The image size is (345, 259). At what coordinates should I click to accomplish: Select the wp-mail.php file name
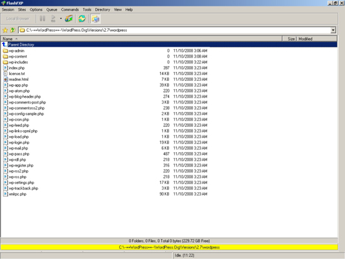tap(19, 148)
